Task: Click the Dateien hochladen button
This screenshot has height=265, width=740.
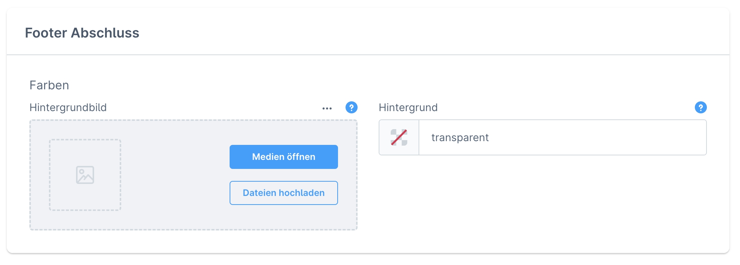Action: pyautogui.click(x=283, y=193)
